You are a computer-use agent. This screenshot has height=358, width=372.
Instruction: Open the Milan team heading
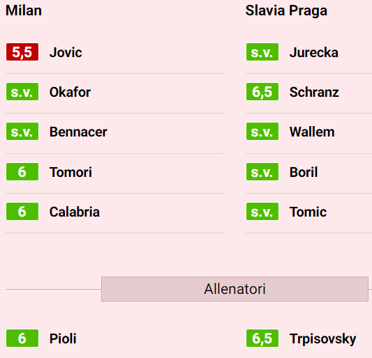(x=24, y=10)
